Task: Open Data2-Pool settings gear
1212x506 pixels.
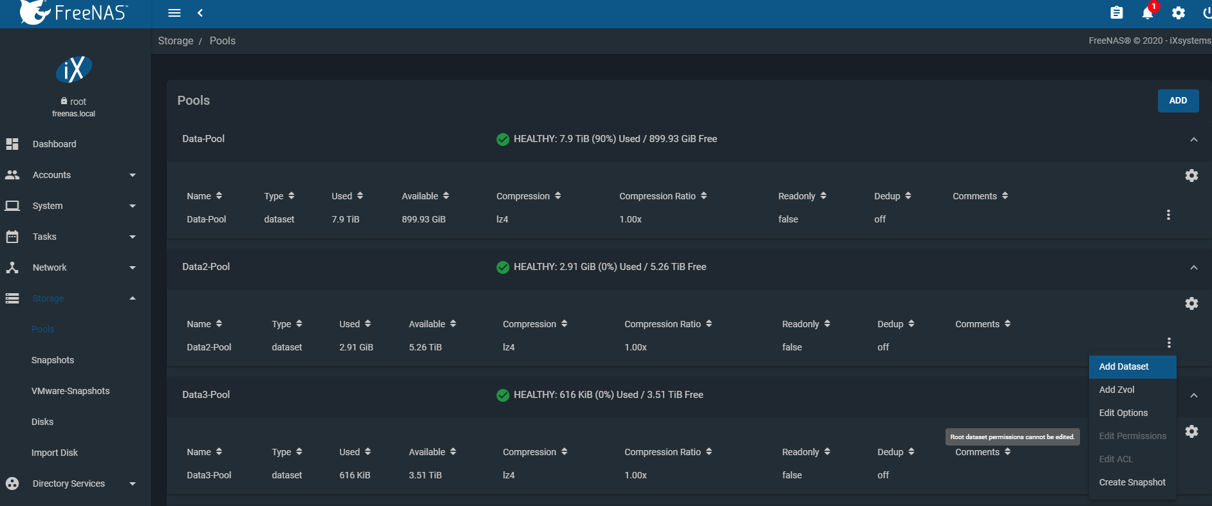Action: coord(1191,303)
